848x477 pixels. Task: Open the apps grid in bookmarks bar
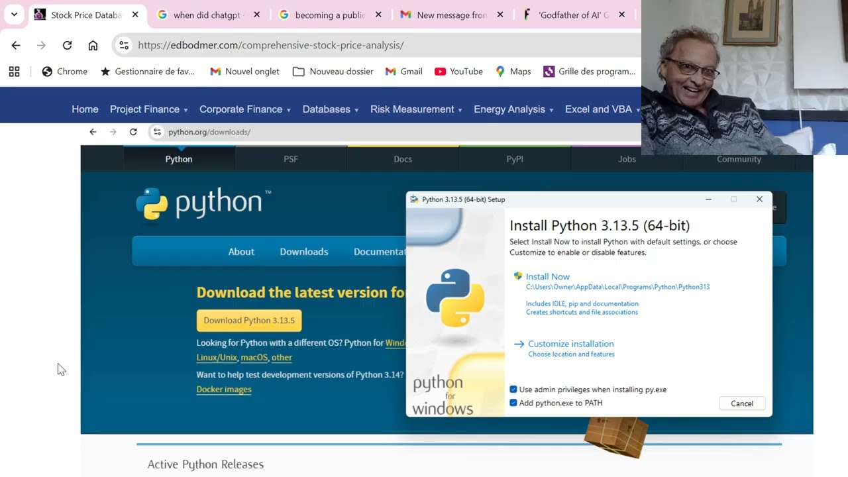point(14,72)
